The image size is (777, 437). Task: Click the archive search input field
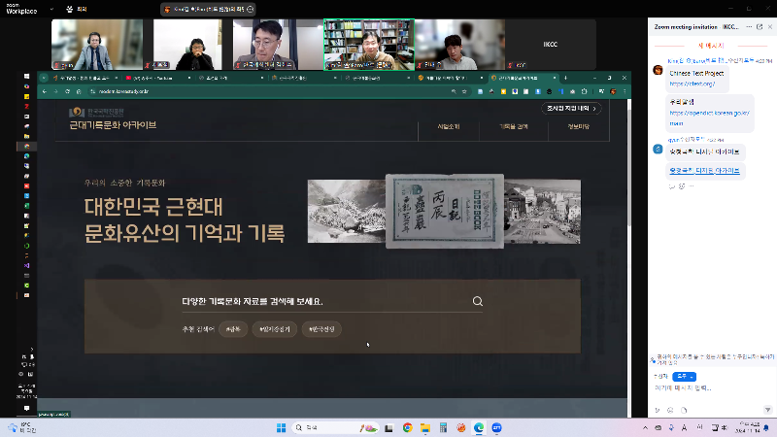coord(321,301)
